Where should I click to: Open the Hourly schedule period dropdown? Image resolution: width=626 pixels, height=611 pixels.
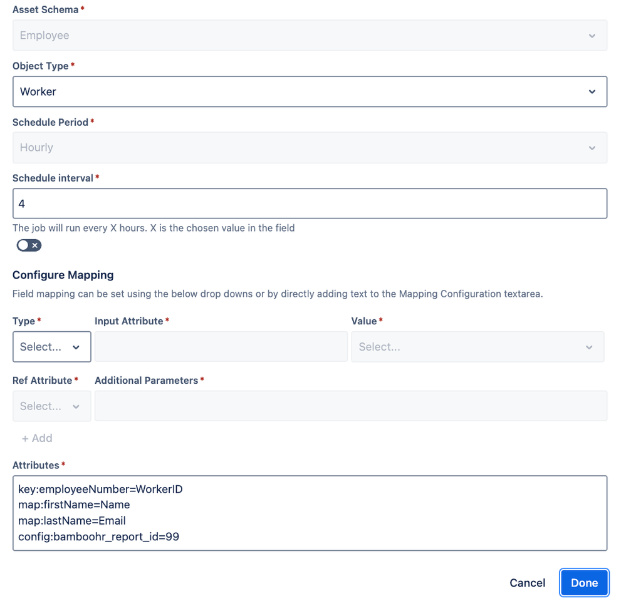310,148
